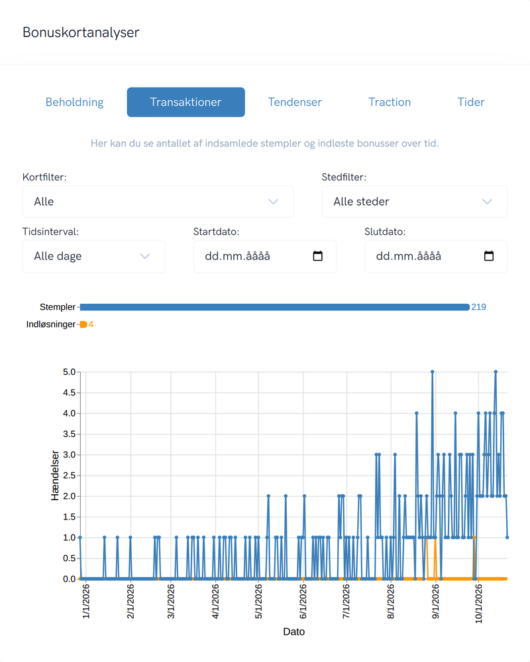Viewport: 530px width, 662px height.
Task: Click the Dato axis title
Action: pos(294,631)
